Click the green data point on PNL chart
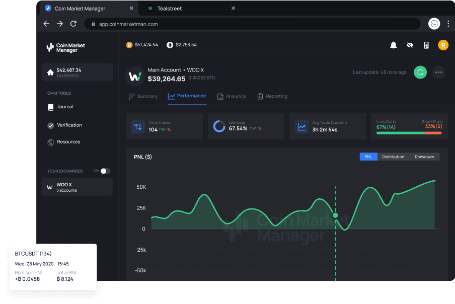Viewport: 455px width, 304px height. point(335,215)
